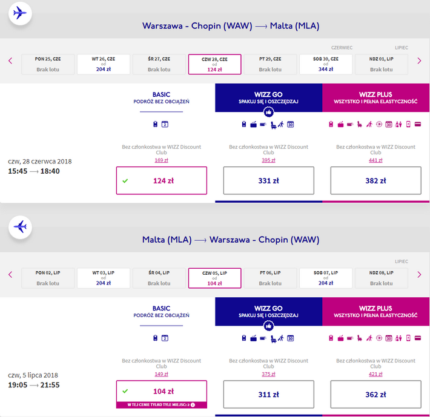Click the thumbs-up icon under outbound WIZZ GO
The width and height of the screenshot is (430, 417).
point(268,112)
